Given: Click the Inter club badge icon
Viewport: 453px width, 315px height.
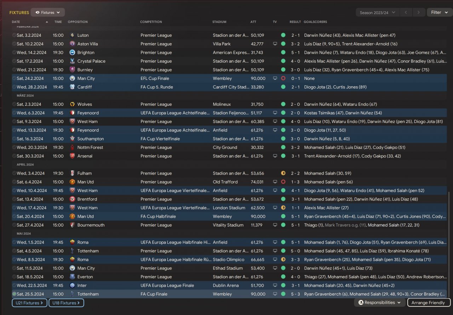Looking at the screenshot, I should coord(72,286).
